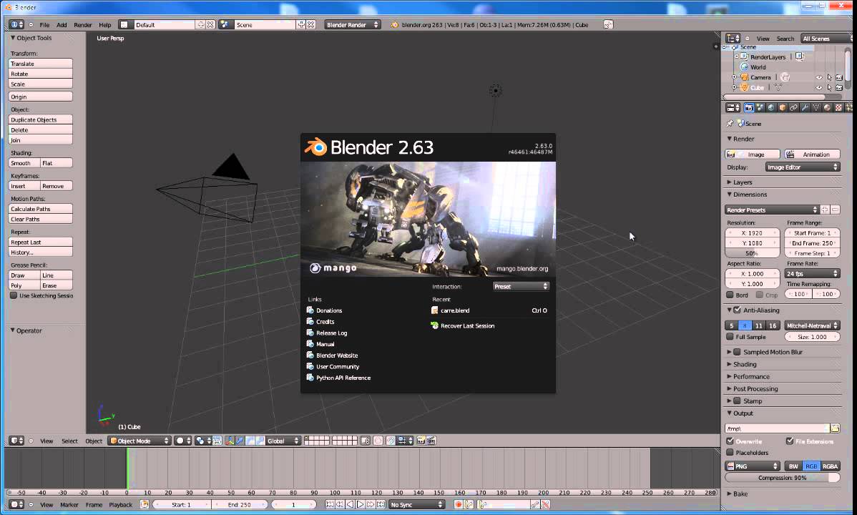The image size is (857, 515).
Task: Open the Scene properties tab icon
Action: pos(760,108)
